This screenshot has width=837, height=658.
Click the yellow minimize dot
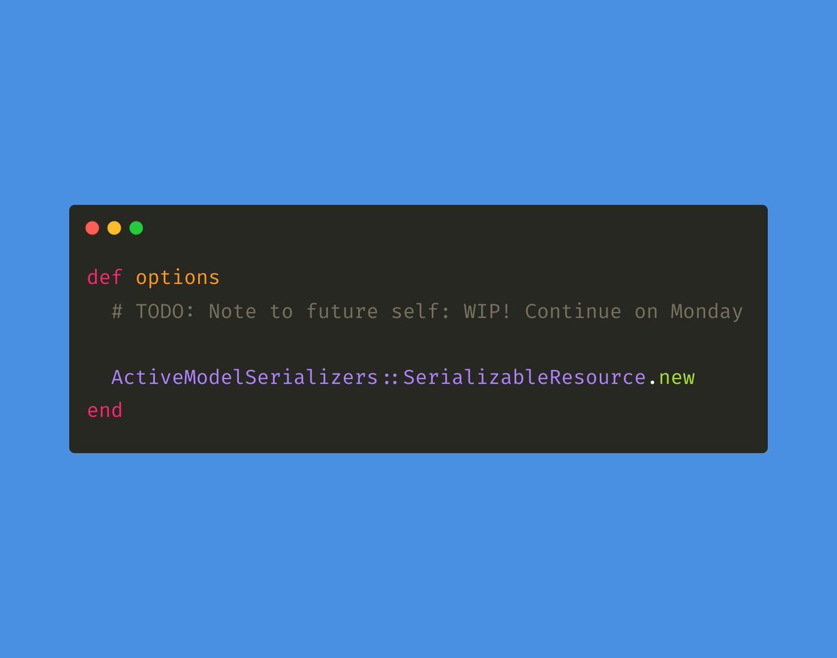click(114, 228)
